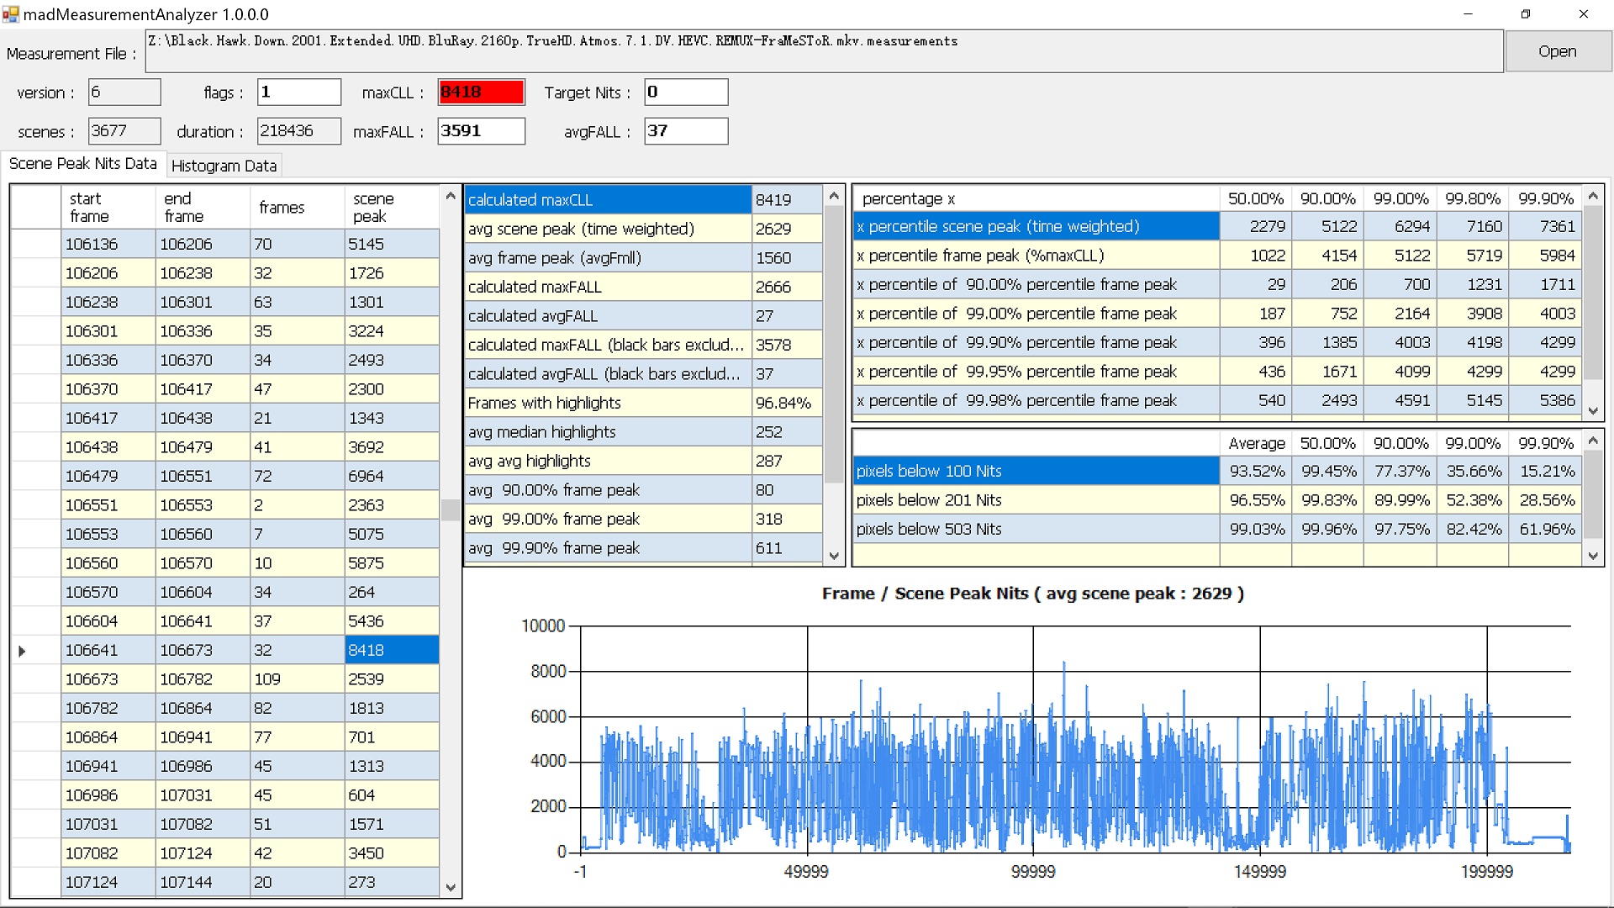Focus the flags input field
The width and height of the screenshot is (1614, 908).
pyautogui.click(x=299, y=92)
